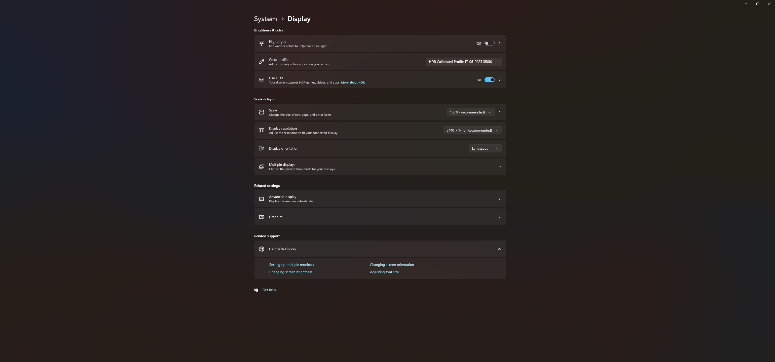Click the Graphics card icon
The image size is (775, 362).
click(262, 217)
